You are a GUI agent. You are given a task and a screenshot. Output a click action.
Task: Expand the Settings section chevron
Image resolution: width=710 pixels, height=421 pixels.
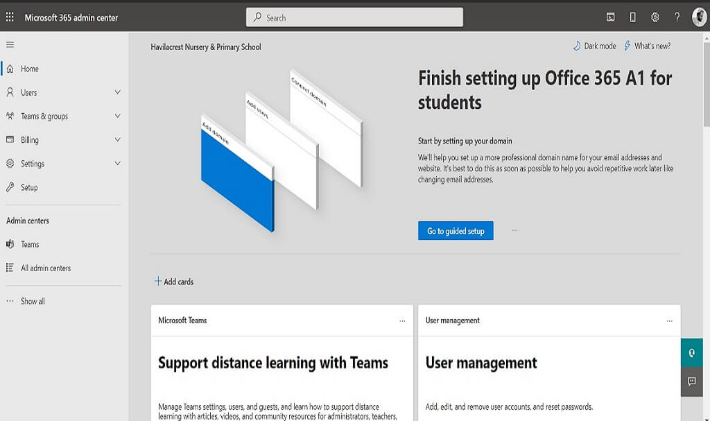pyautogui.click(x=117, y=164)
